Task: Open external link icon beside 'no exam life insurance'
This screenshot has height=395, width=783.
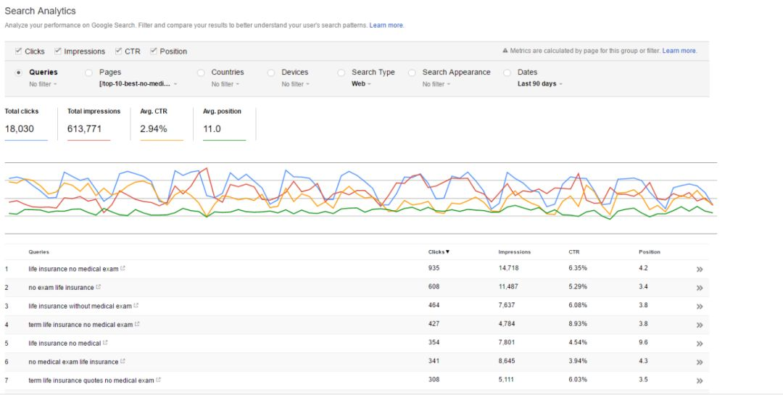Action: pyautogui.click(x=99, y=287)
